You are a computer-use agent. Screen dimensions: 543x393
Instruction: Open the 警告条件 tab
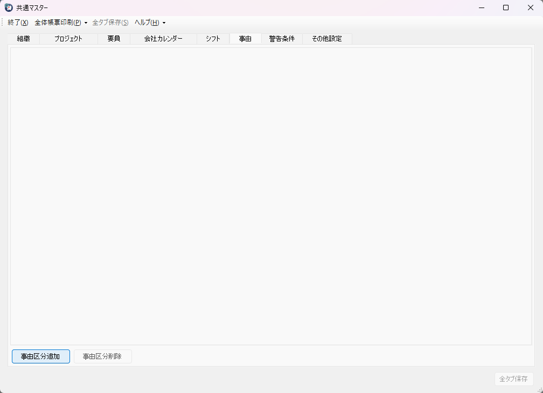pyautogui.click(x=282, y=39)
